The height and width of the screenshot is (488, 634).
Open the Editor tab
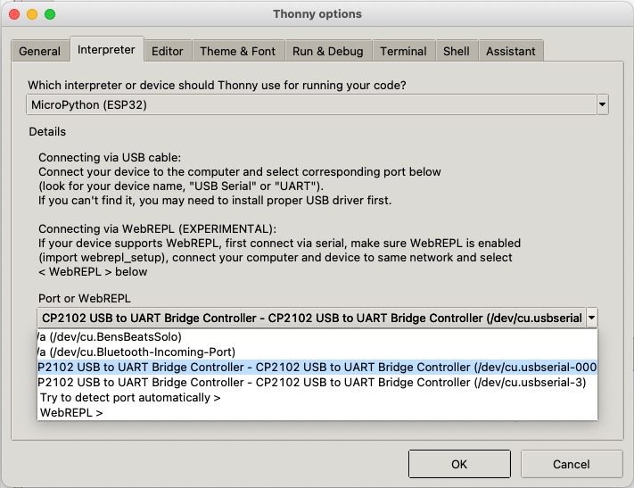click(167, 51)
